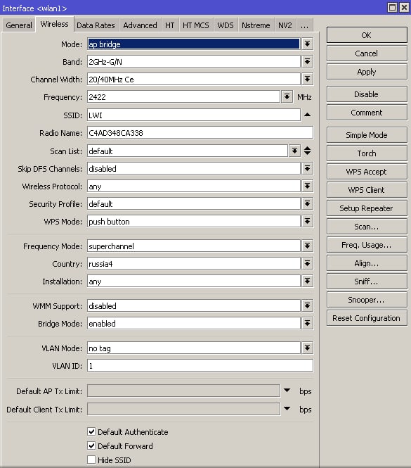Image resolution: width=411 pixels, height=468 pixels.
Task: Open the Channel Width dropdown arrow
Action: click(x=307, y=79)
